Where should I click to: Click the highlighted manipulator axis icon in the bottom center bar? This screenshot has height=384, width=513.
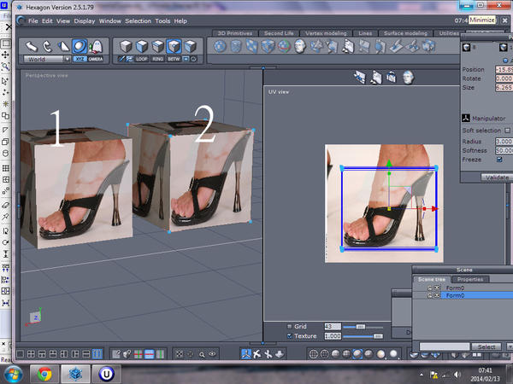click(x=246, y=354)
